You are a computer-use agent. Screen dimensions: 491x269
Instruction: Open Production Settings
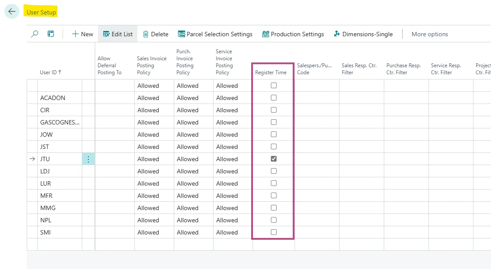[293, 34]
